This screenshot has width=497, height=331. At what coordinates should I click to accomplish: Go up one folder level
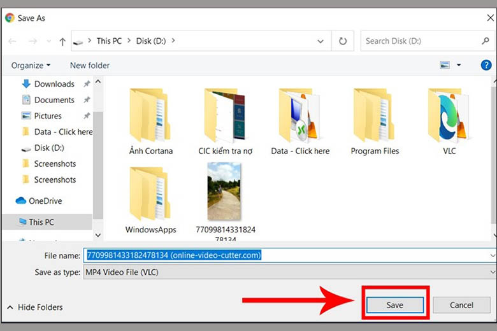tap(62, 41)
